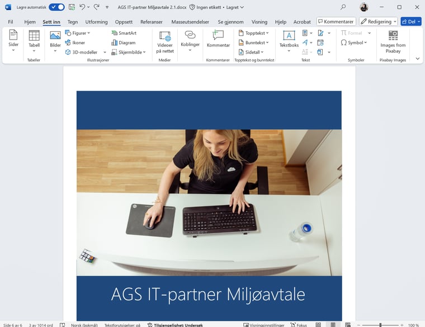Screen dimensions: 425x327
Task: Switch to the Oppsett tab
Action: 124,22
